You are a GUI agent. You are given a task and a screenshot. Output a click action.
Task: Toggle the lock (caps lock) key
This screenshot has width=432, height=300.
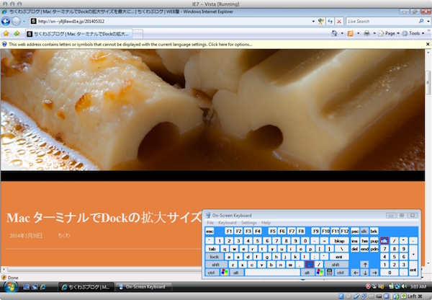click(x=215, y=257)
